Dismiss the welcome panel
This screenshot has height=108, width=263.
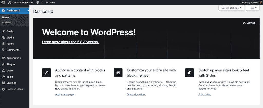coord(249,23)
